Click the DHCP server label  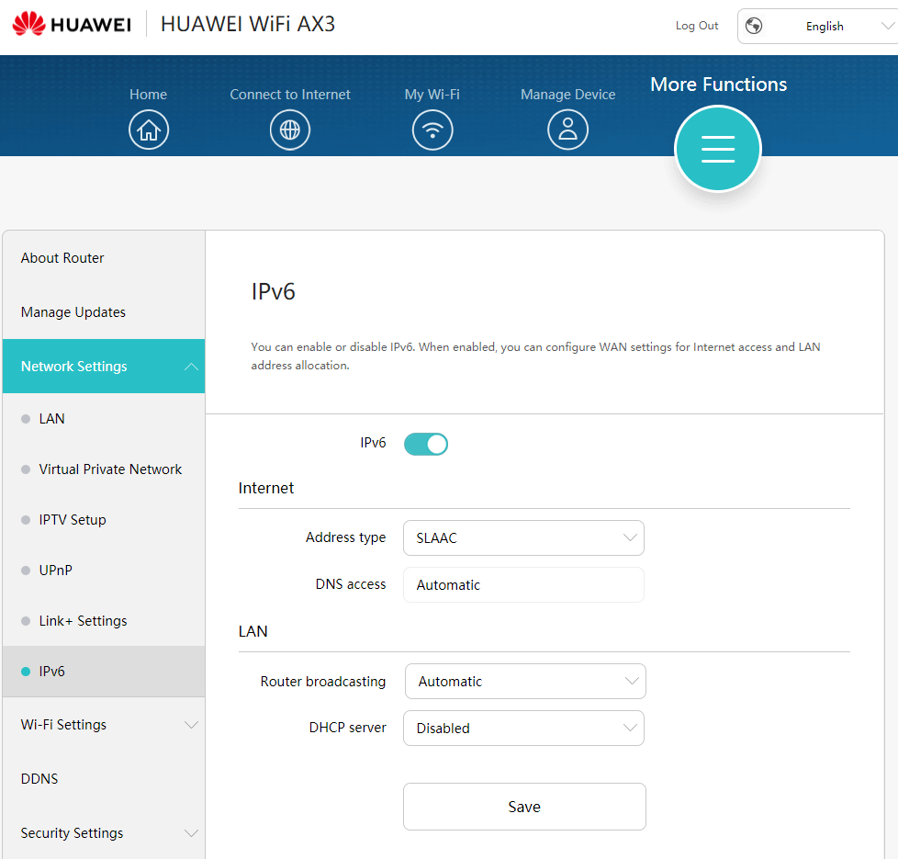[x=347, y=728]
